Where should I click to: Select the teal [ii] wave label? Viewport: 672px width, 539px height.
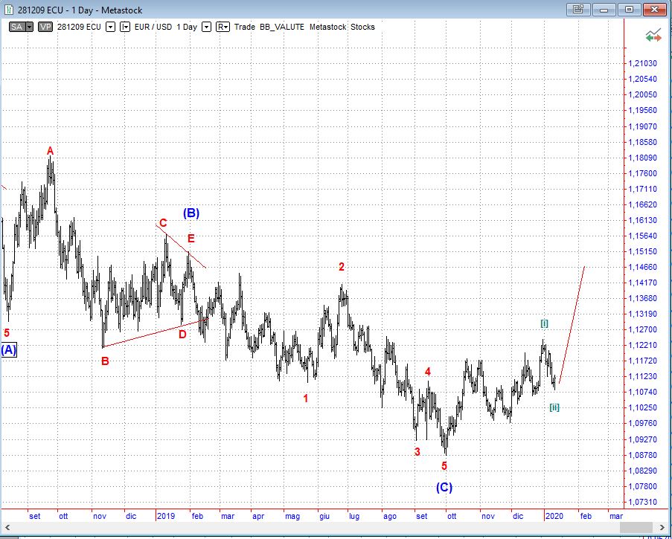tap(554, 407)
